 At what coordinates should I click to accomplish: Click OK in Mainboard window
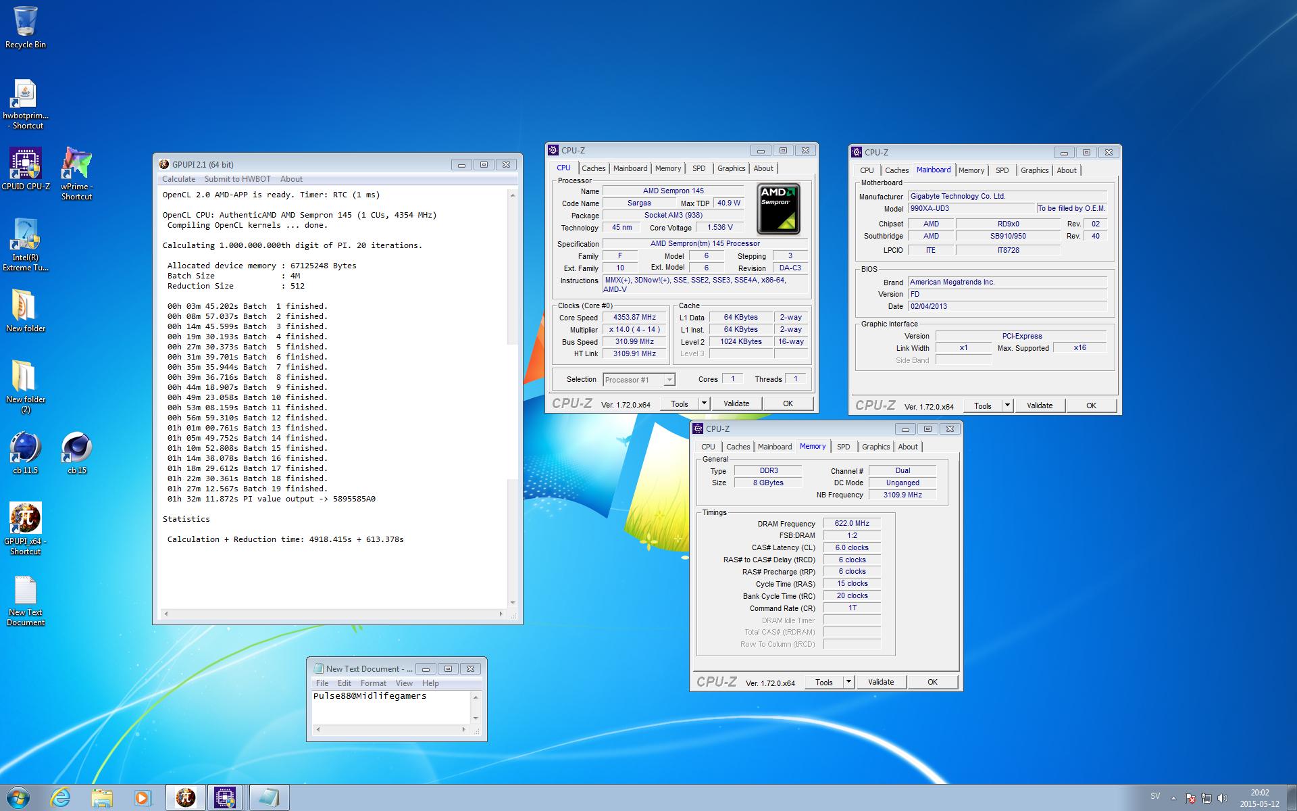(x=1091, y=405)
